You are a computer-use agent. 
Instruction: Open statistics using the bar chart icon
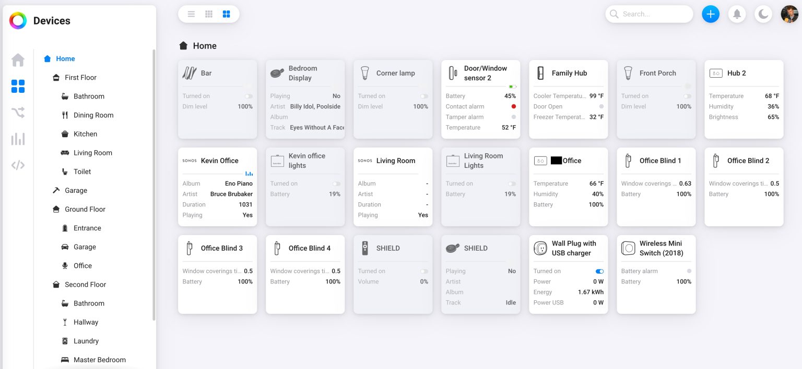click(18, 139)
